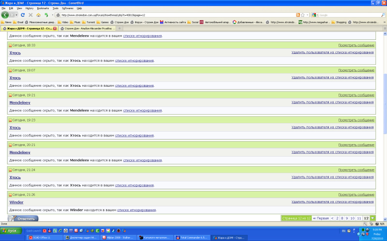Open a new tab with the plus button

click(x=119, y=28)
